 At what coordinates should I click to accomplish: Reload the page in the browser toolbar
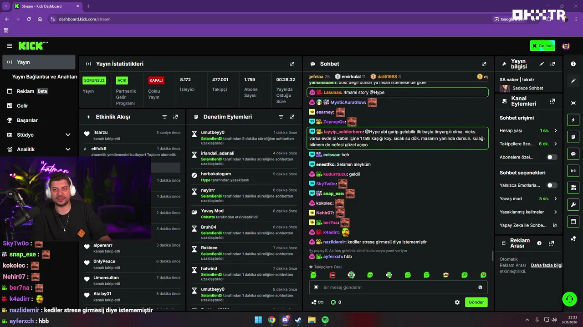(29, 19)
